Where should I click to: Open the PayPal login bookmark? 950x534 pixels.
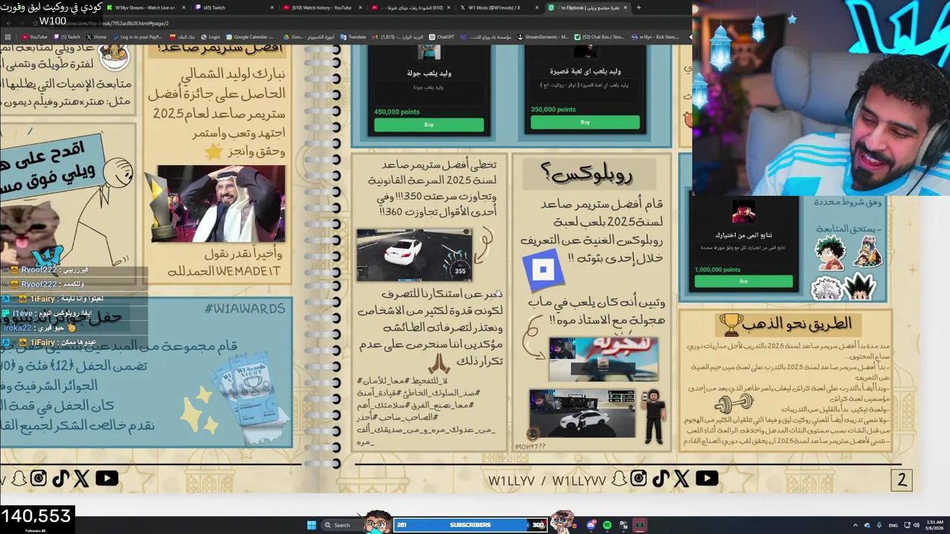pyautogui.click(x=137, y=36)
